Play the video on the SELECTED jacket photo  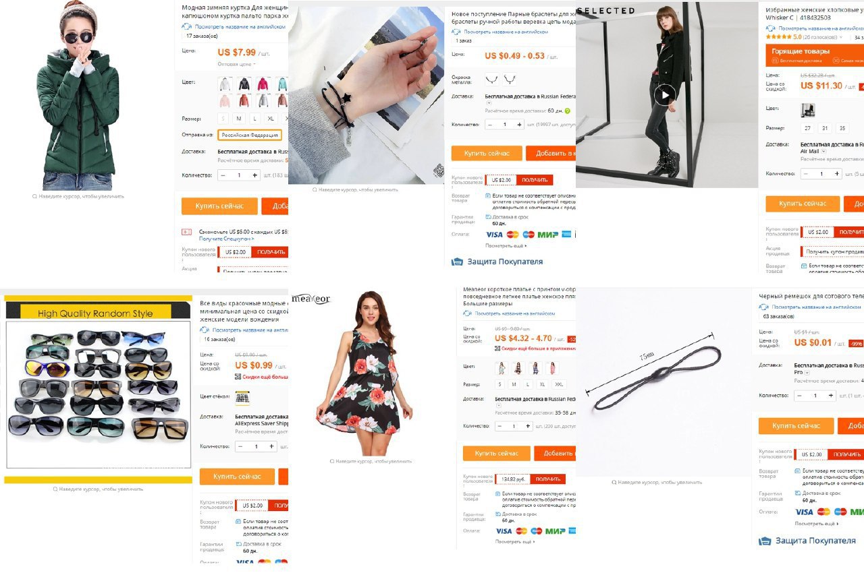(x=665, y=95)
